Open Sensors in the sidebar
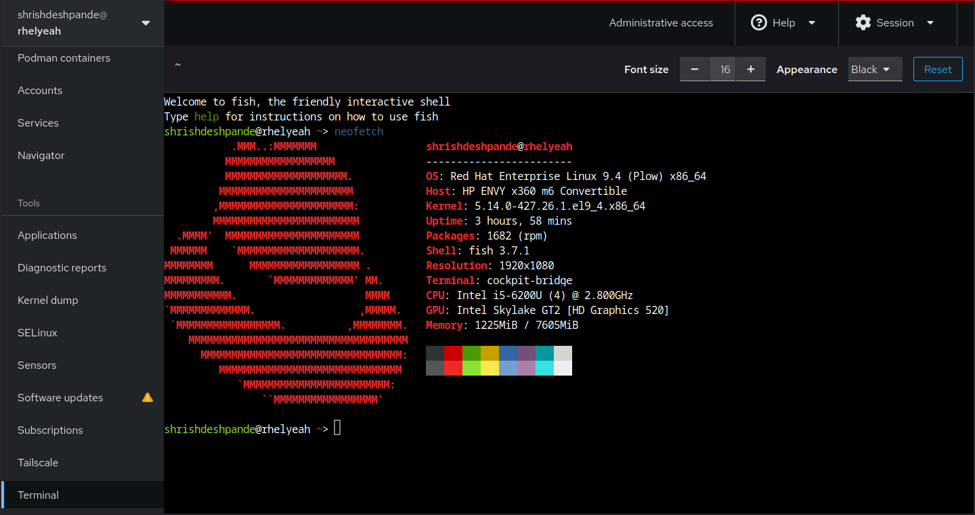Viewport: 975px width, 515px height. click(x=82, y=365)
